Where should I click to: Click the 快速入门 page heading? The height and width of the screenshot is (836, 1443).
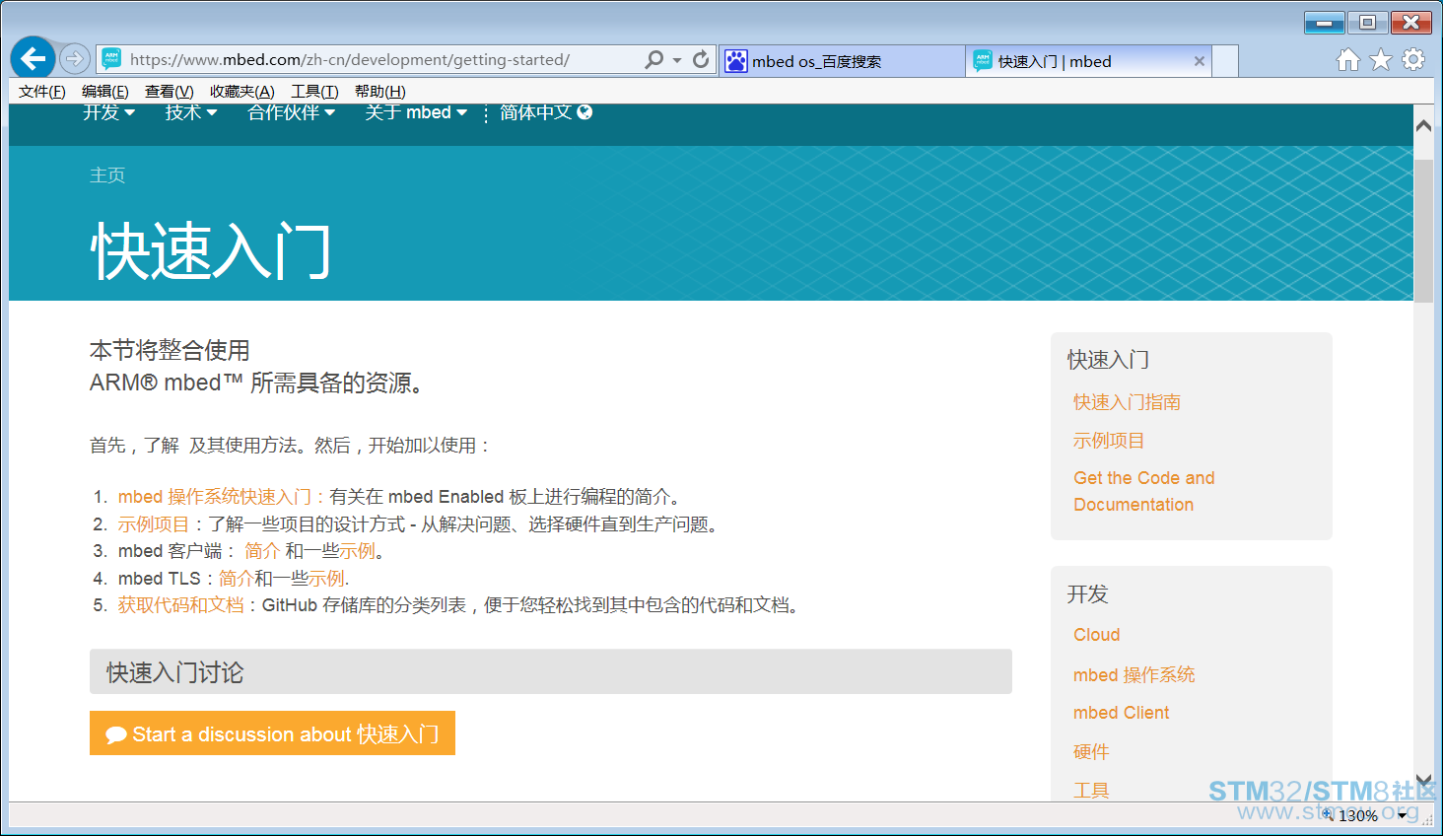pyautogui.click(x=211, y=251)
